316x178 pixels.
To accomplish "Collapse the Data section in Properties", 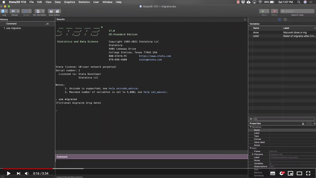I will point(250,148).
